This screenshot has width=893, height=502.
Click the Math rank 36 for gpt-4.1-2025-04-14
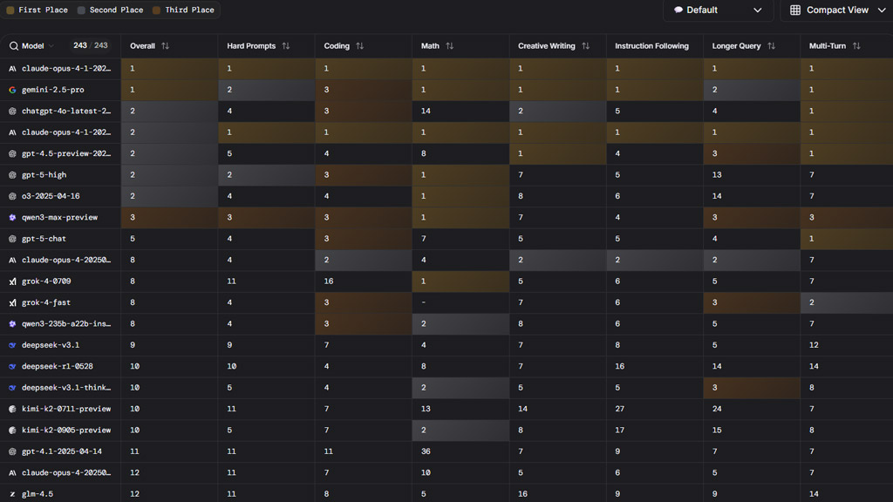(x=426, y=451)
